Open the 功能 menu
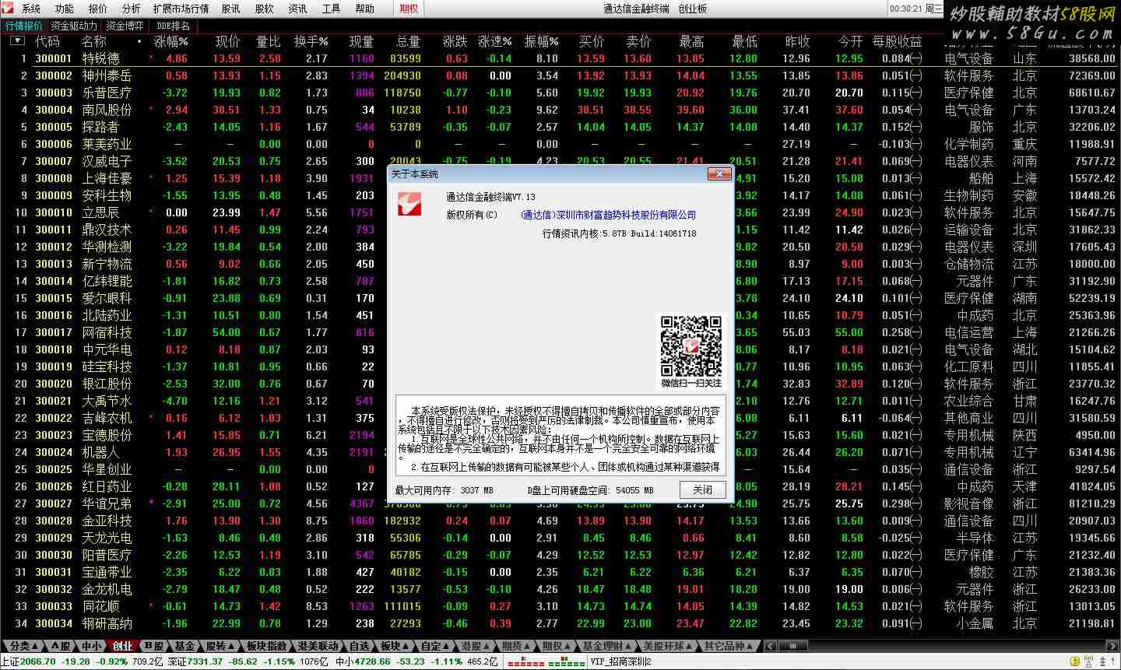The width and height of the screenshot is (1121, 670). pos(65,9)
